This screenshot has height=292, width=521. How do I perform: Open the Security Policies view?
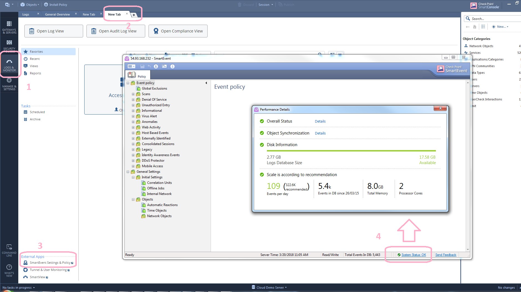[9, 45]
